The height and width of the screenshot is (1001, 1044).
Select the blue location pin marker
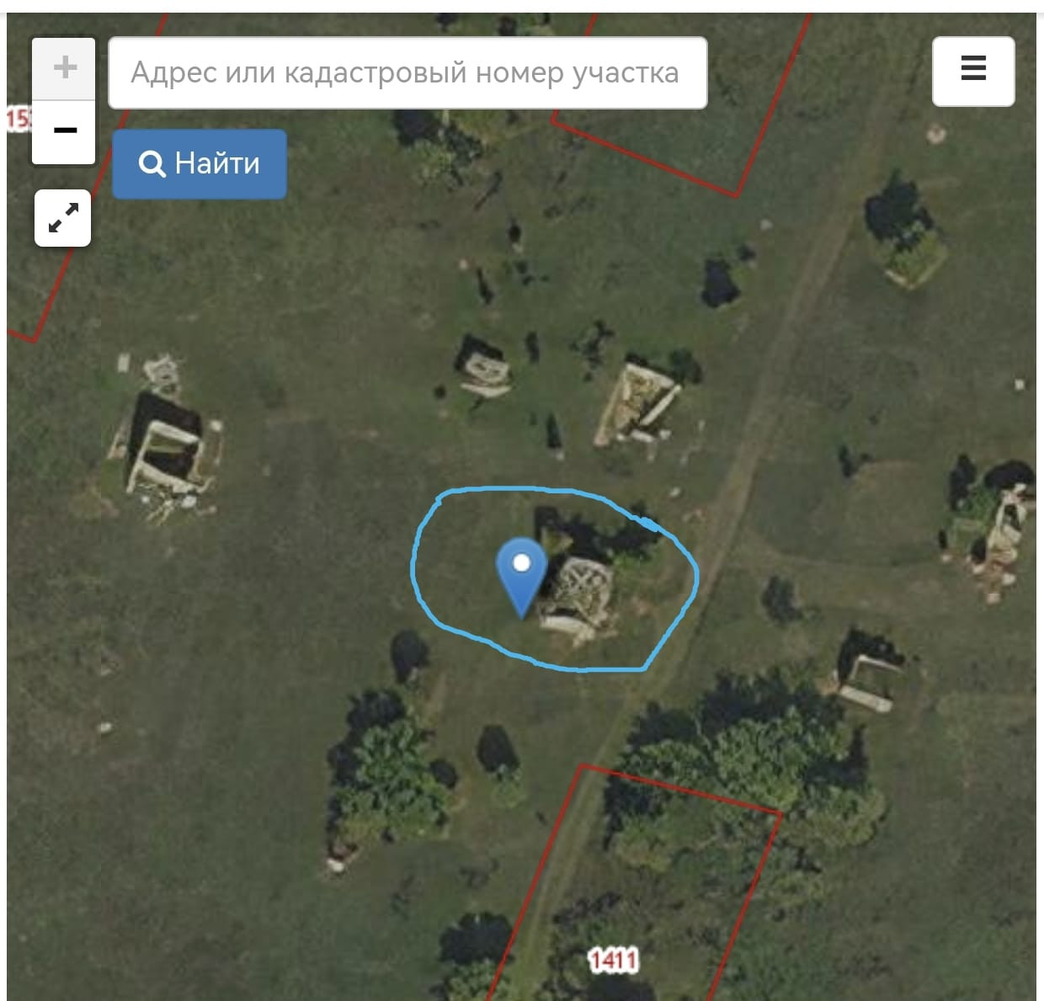(x=522, y=578)
